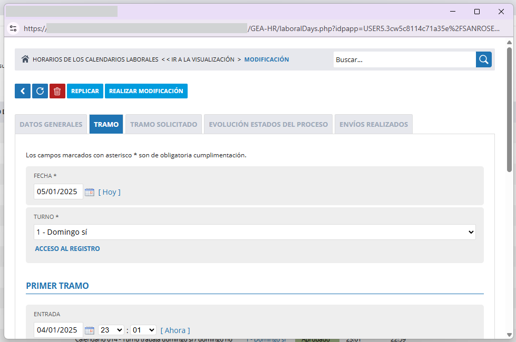Go back with the left arrow button

pyautogui.click(x=23, y=91)
